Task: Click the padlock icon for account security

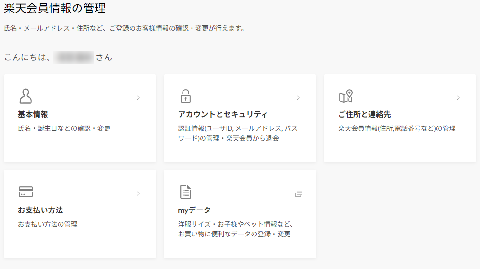Action: click(x=185, y=96)
